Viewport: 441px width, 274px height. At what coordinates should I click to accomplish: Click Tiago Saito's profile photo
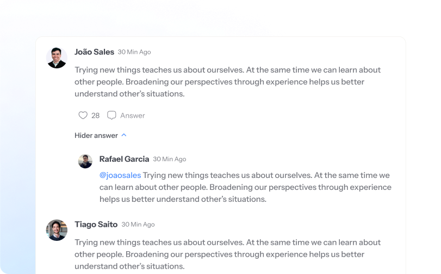57,230
